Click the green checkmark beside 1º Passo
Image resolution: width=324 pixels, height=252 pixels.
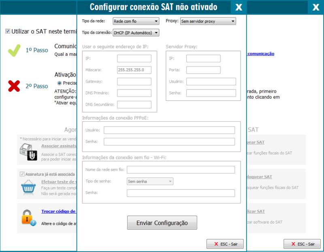click(14, 50)
